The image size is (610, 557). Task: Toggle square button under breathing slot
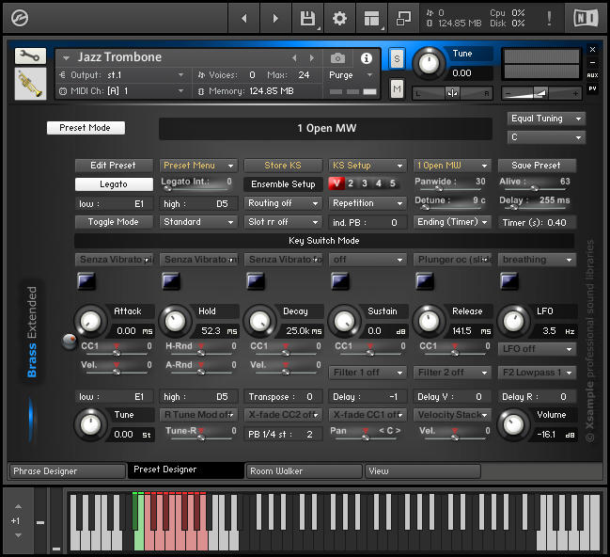pos(509,280)
